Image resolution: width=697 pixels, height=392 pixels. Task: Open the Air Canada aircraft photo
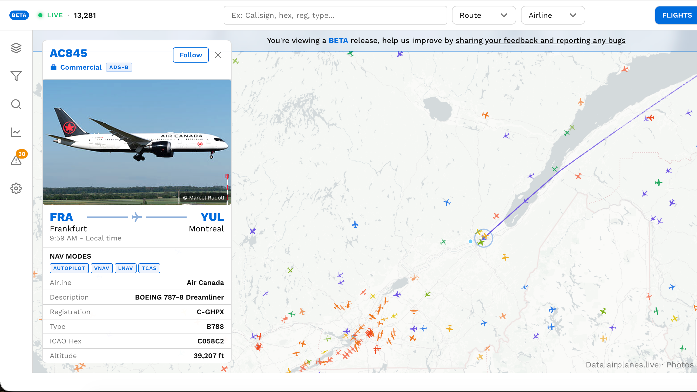(137, 142)
